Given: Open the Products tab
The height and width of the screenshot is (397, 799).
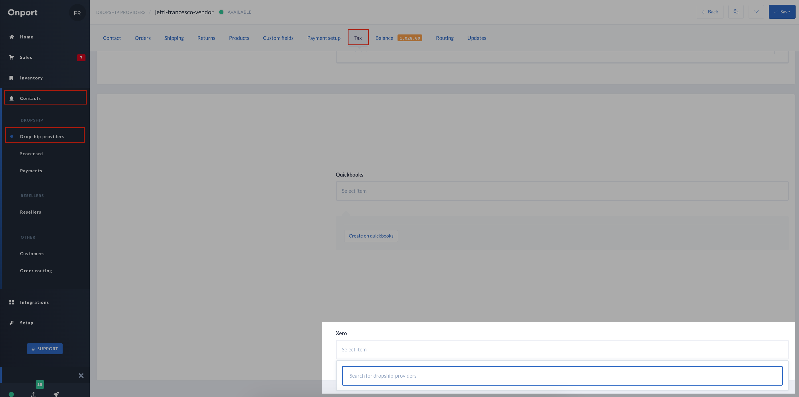Looking at the screenshot, I should (239, 38).
